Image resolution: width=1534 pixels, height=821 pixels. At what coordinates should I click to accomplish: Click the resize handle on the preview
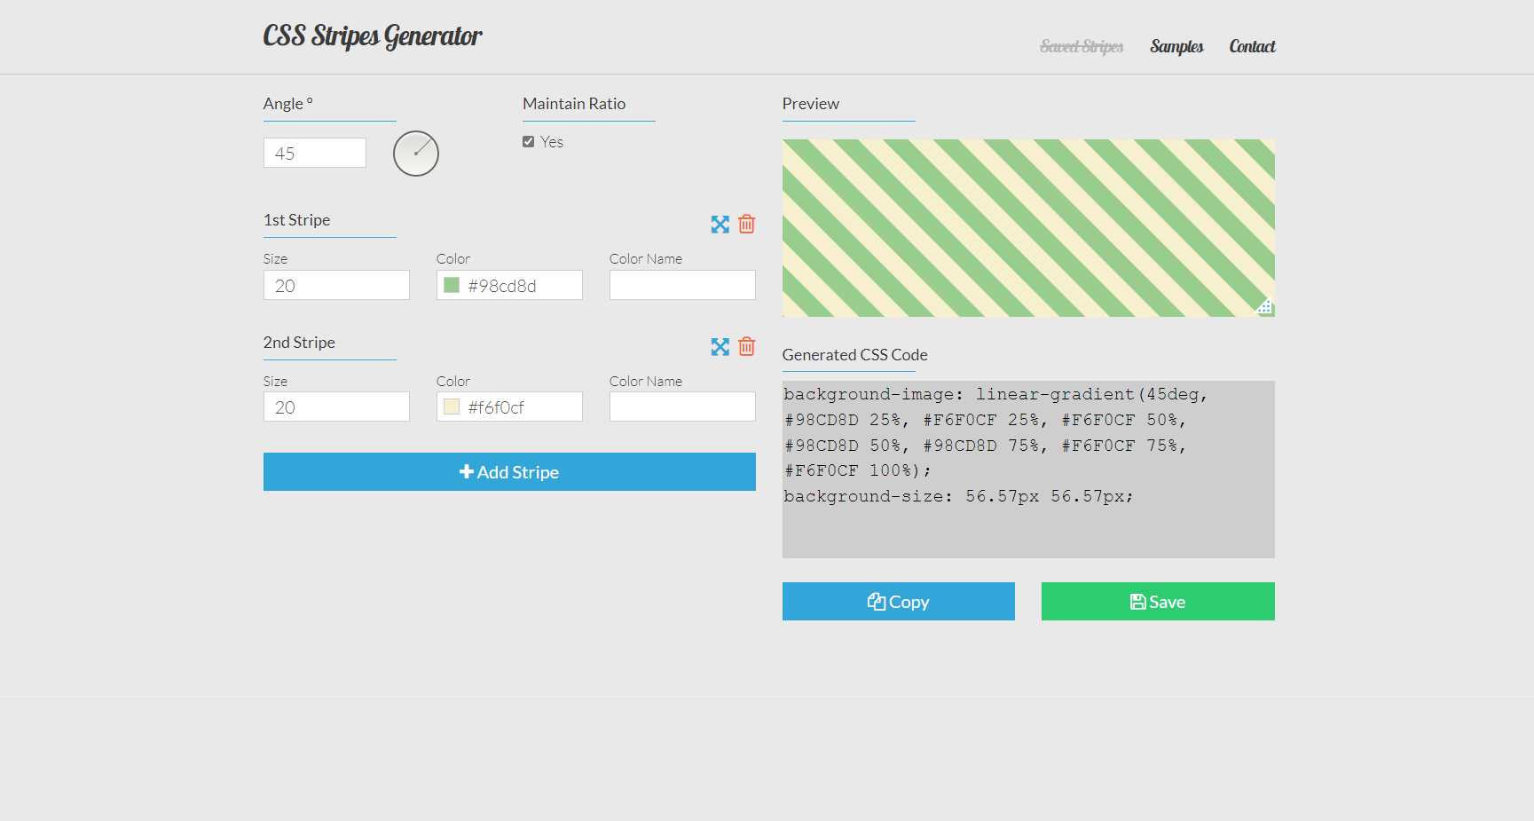coord(1263,305)
